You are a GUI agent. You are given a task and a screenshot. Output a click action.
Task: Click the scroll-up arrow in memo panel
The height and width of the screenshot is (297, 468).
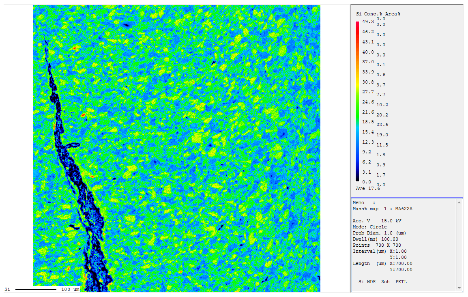point(459,202)
